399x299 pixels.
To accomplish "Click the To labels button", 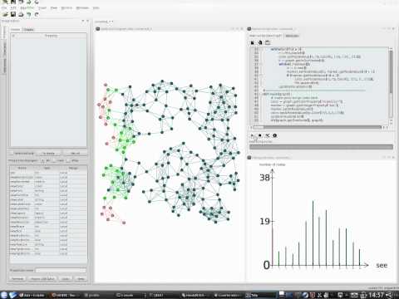I will pos(49,153).
